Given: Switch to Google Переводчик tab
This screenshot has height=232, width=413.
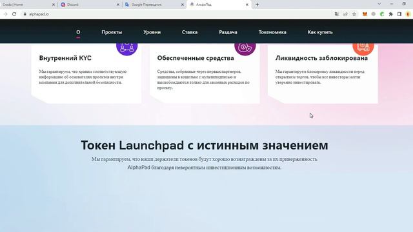Looking at the screenshot, I should tap(154, 5).
